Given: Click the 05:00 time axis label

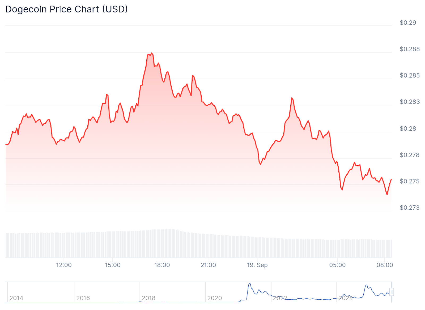Looking at the screenshot, I should [337, 265].
